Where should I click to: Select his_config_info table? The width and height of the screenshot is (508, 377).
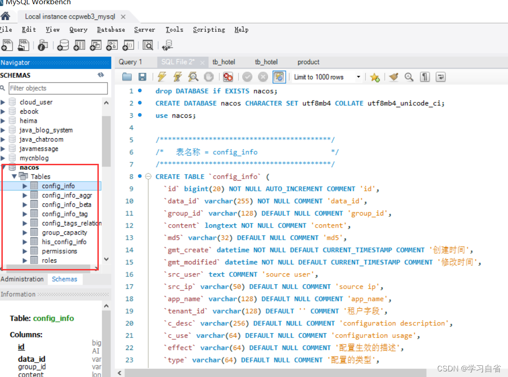[64, 242]
